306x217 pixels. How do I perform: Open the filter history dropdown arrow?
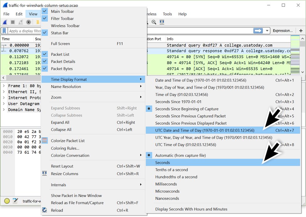click(267, 31)
